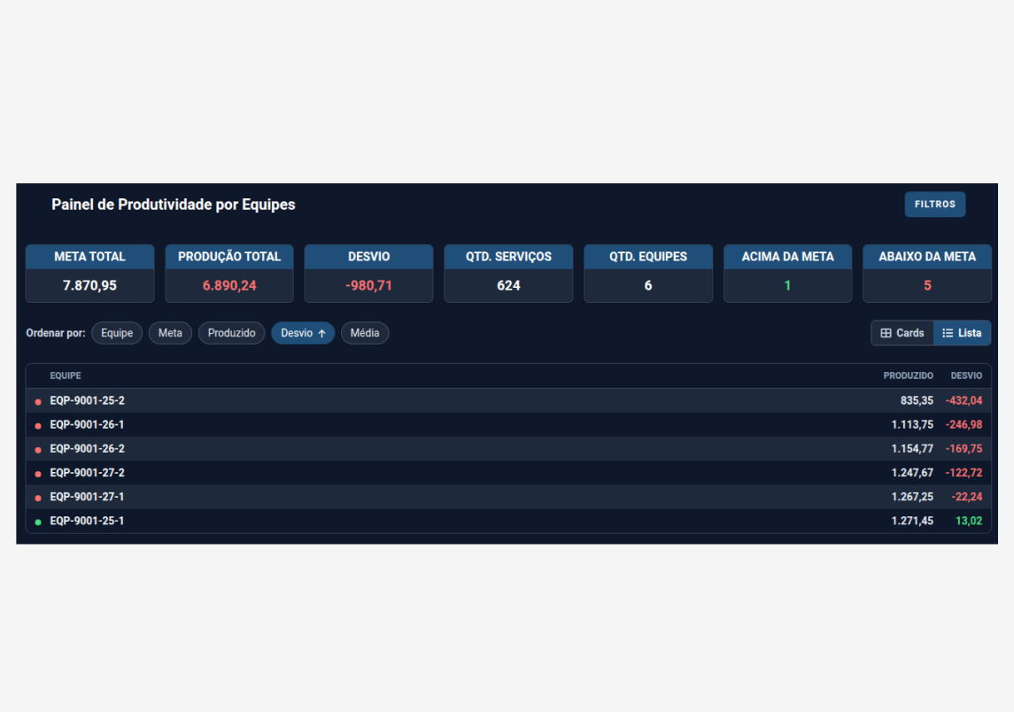Select team row EQP-9001-27-2

508,473
